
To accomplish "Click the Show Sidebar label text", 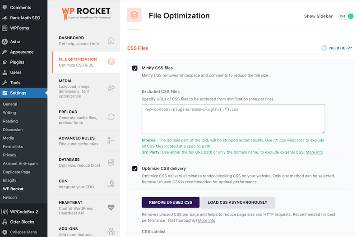I will (x=318, y=16).
